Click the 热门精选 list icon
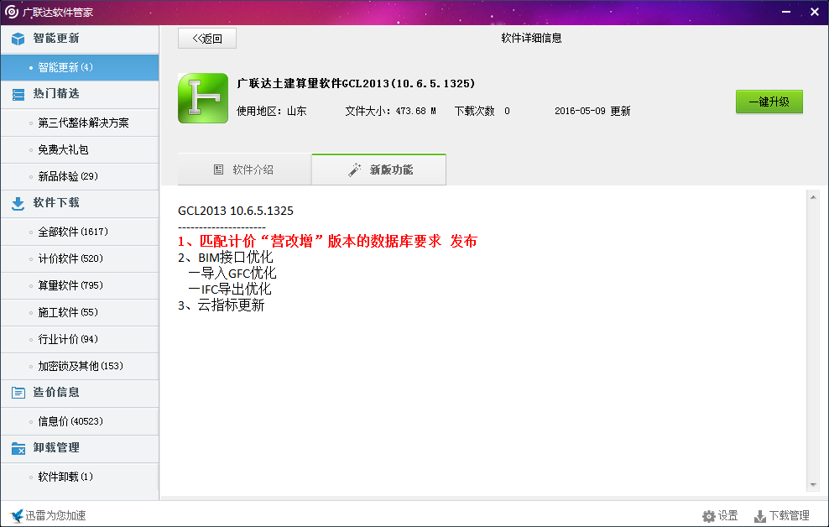Viewport: 829px width, 527px height. 18,95
